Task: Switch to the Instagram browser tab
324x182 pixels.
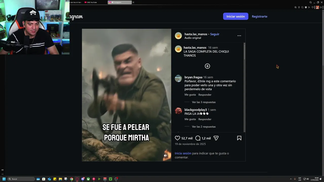Action: coord(120,2)
